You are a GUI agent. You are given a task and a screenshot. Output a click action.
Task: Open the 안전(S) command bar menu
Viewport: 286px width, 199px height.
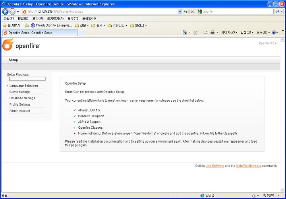tap(247, 33)
